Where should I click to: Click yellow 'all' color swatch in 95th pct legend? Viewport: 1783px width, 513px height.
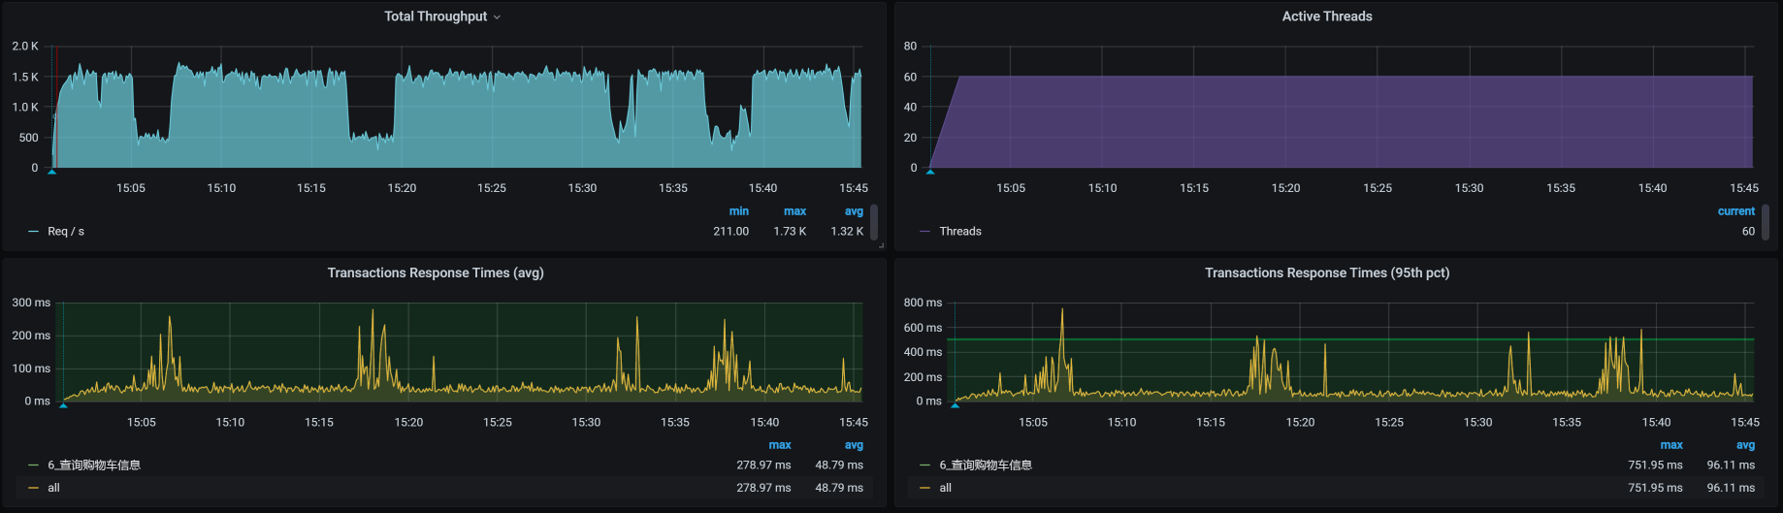924,488
